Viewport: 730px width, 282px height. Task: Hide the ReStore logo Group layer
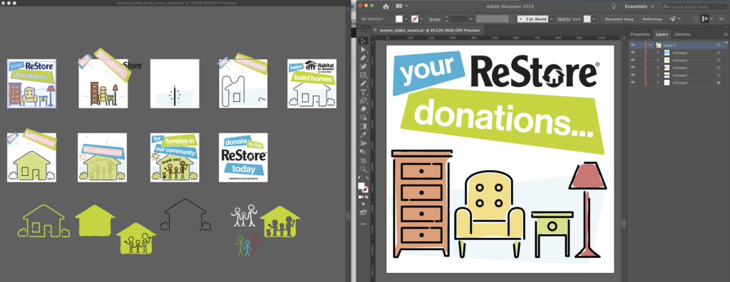coord(633,75)
